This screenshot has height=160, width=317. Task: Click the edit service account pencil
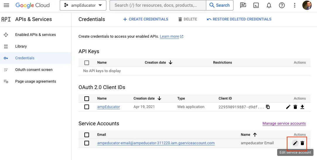295,143
